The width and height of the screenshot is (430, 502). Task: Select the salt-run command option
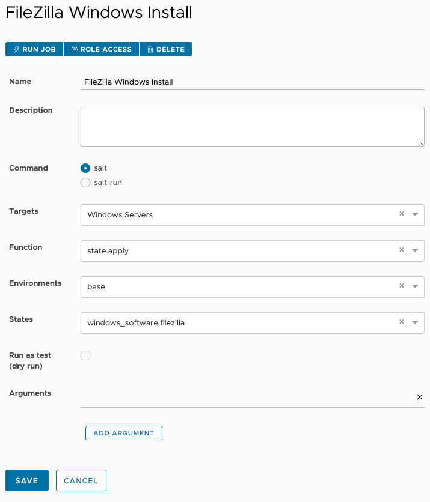(85, 183)
